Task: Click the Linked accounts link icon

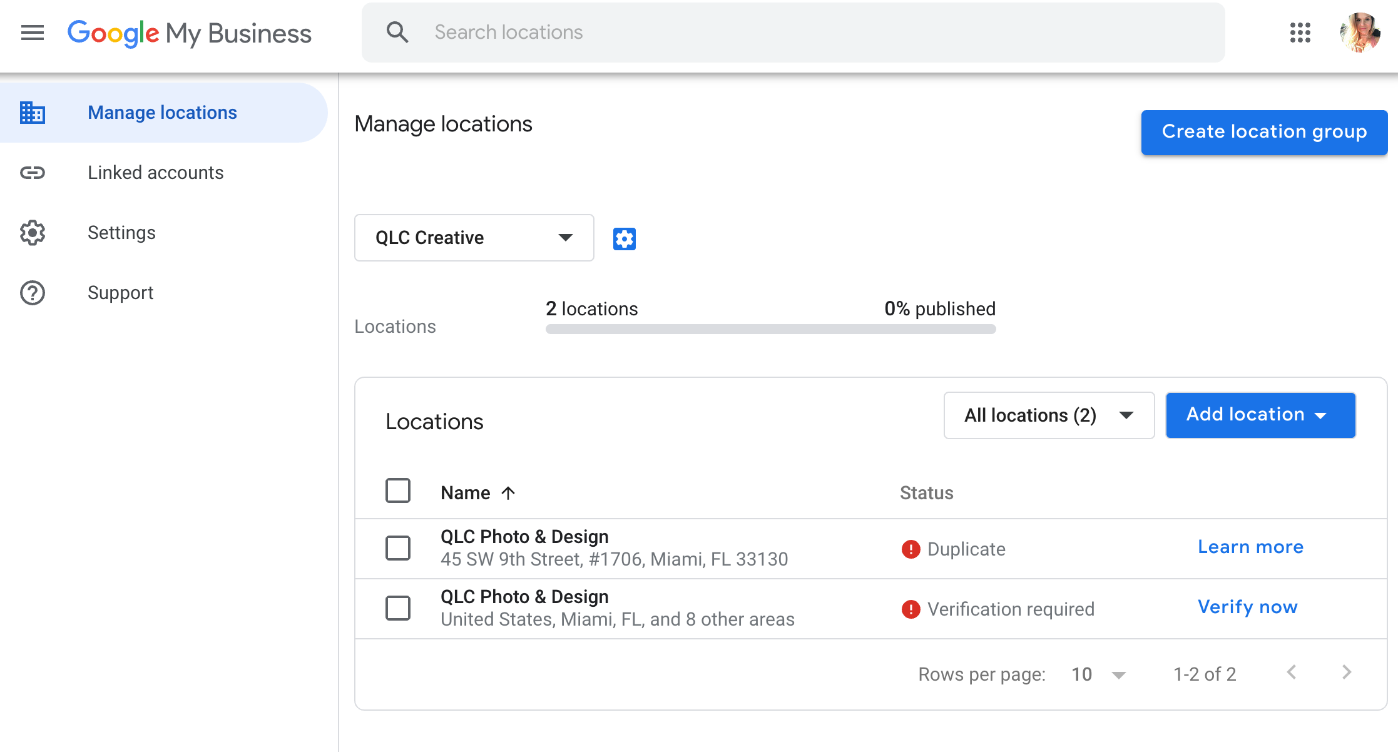Action: click(x=33, y=173)
